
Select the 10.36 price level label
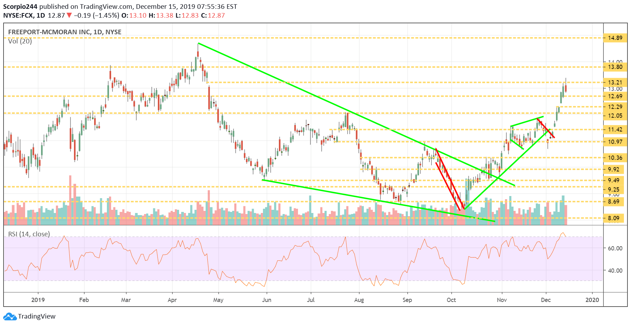pyautogui.click(x=615, y=158)
